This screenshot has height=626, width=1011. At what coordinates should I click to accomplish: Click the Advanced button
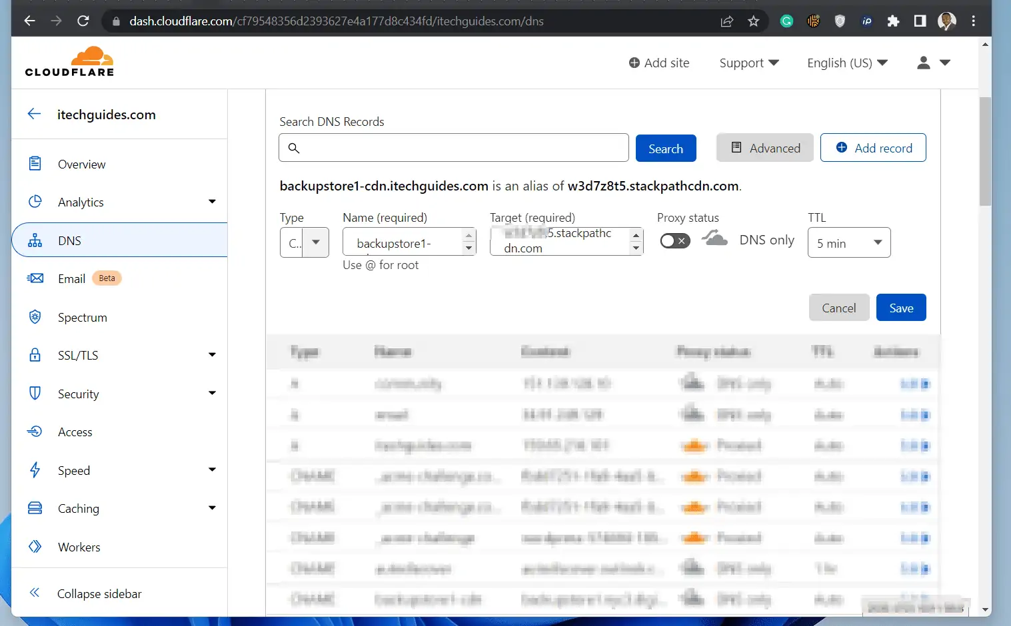765,148
